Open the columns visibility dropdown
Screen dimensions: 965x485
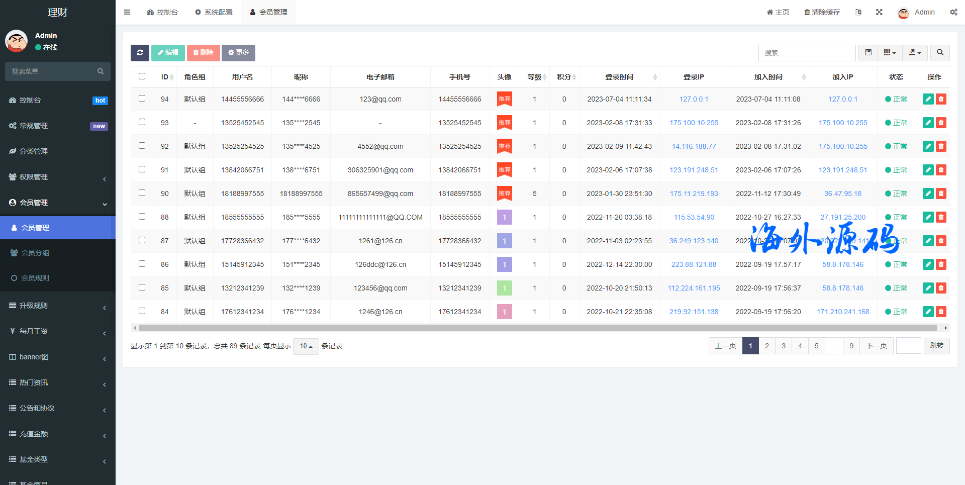(890, 53)
